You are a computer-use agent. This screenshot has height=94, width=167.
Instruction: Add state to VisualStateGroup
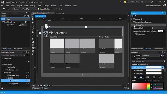pos(26,22)
